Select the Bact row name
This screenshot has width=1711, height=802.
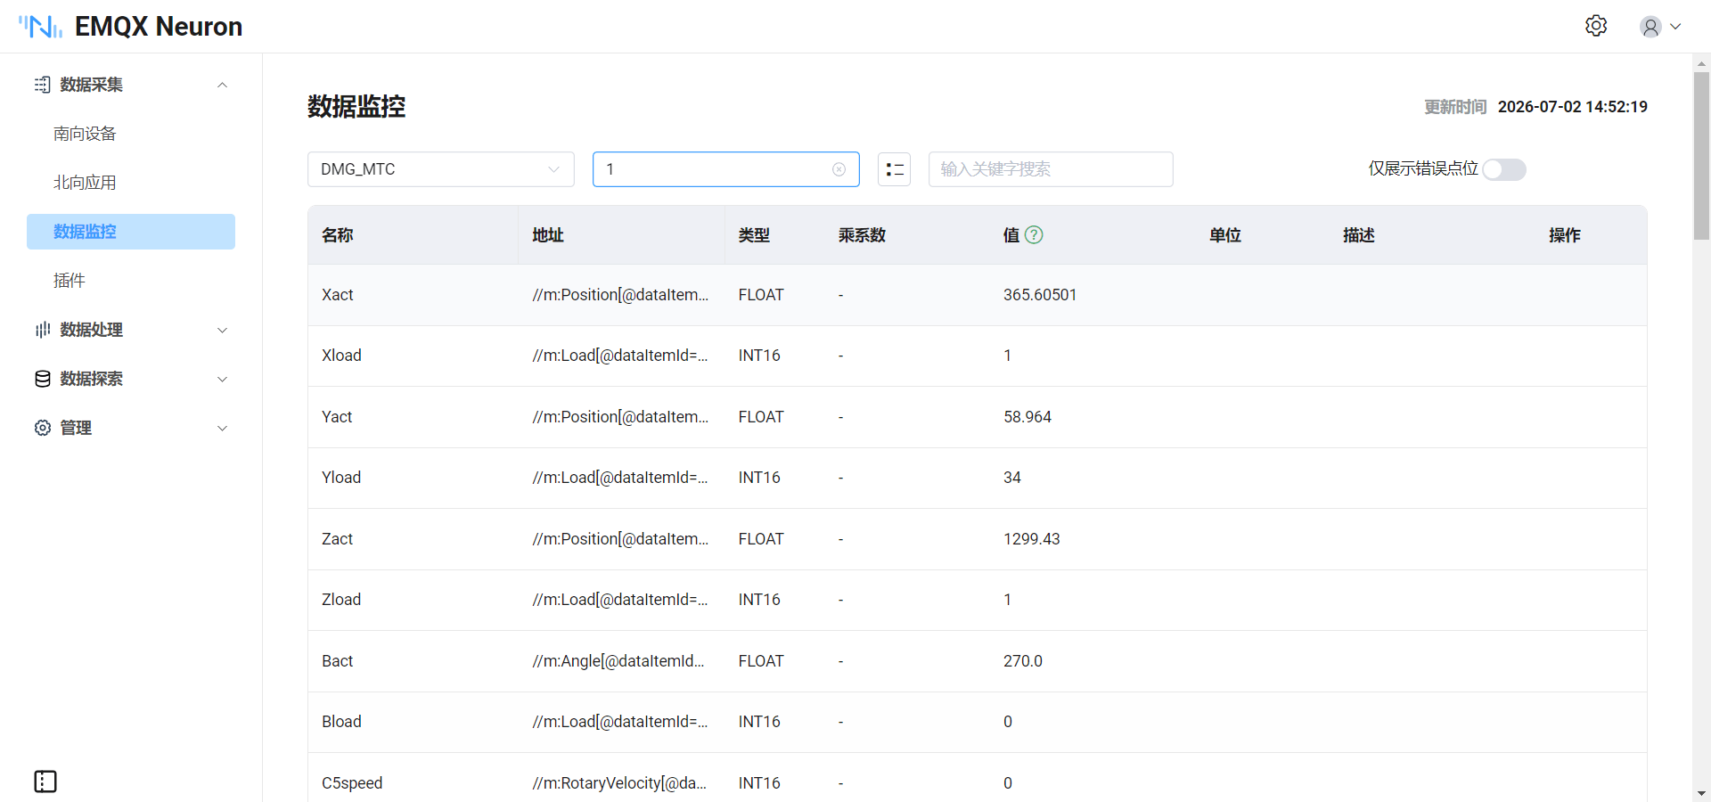[337, 661]
